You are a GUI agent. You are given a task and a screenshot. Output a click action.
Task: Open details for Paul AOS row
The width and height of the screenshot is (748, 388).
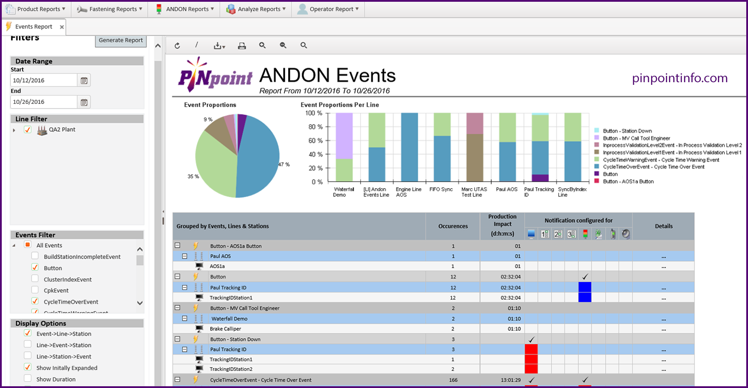[x=664, y=256]
